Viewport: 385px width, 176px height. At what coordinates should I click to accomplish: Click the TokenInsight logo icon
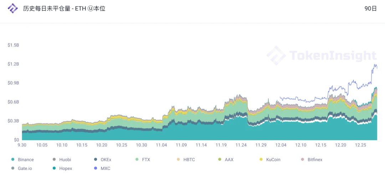point(13,9)
